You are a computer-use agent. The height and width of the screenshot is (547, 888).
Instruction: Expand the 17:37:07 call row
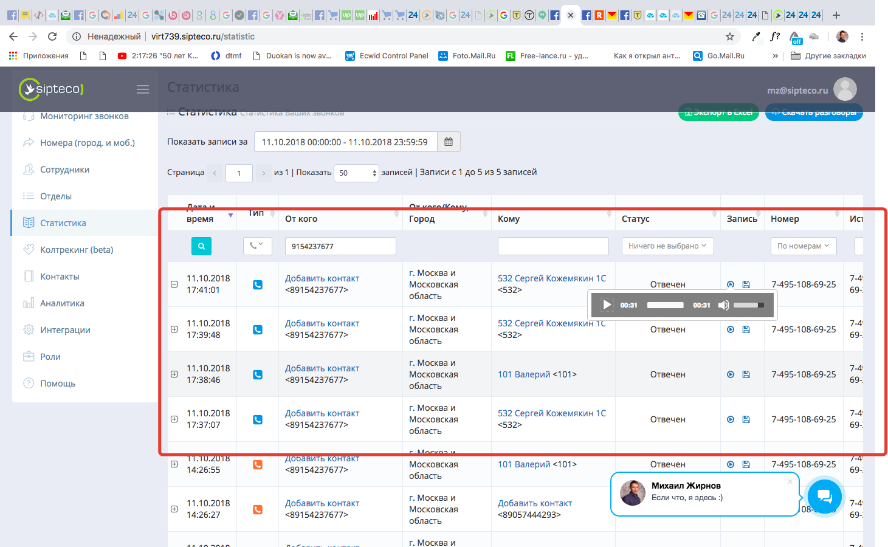pyautogui.click(x=174, y=419)
